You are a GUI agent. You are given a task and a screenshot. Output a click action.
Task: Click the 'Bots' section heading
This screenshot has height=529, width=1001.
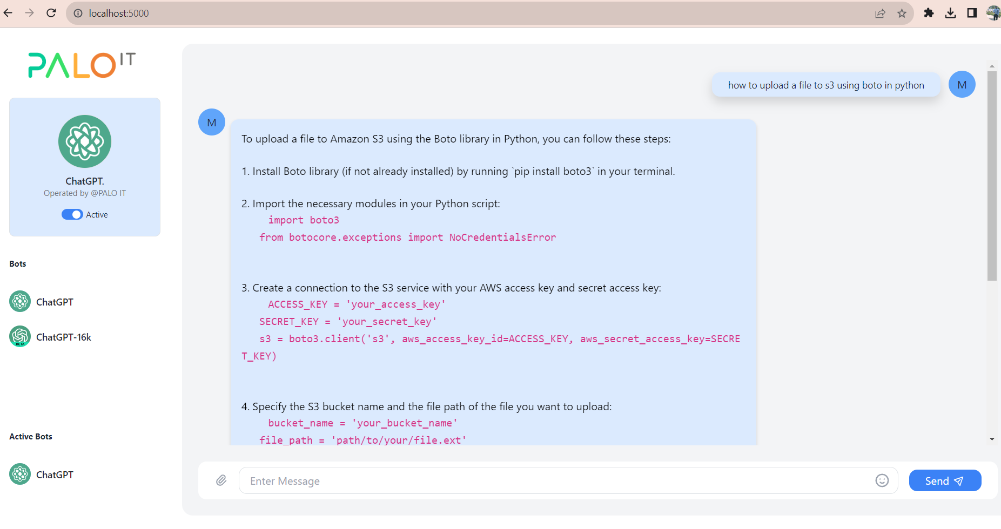(x=18, y=264)
